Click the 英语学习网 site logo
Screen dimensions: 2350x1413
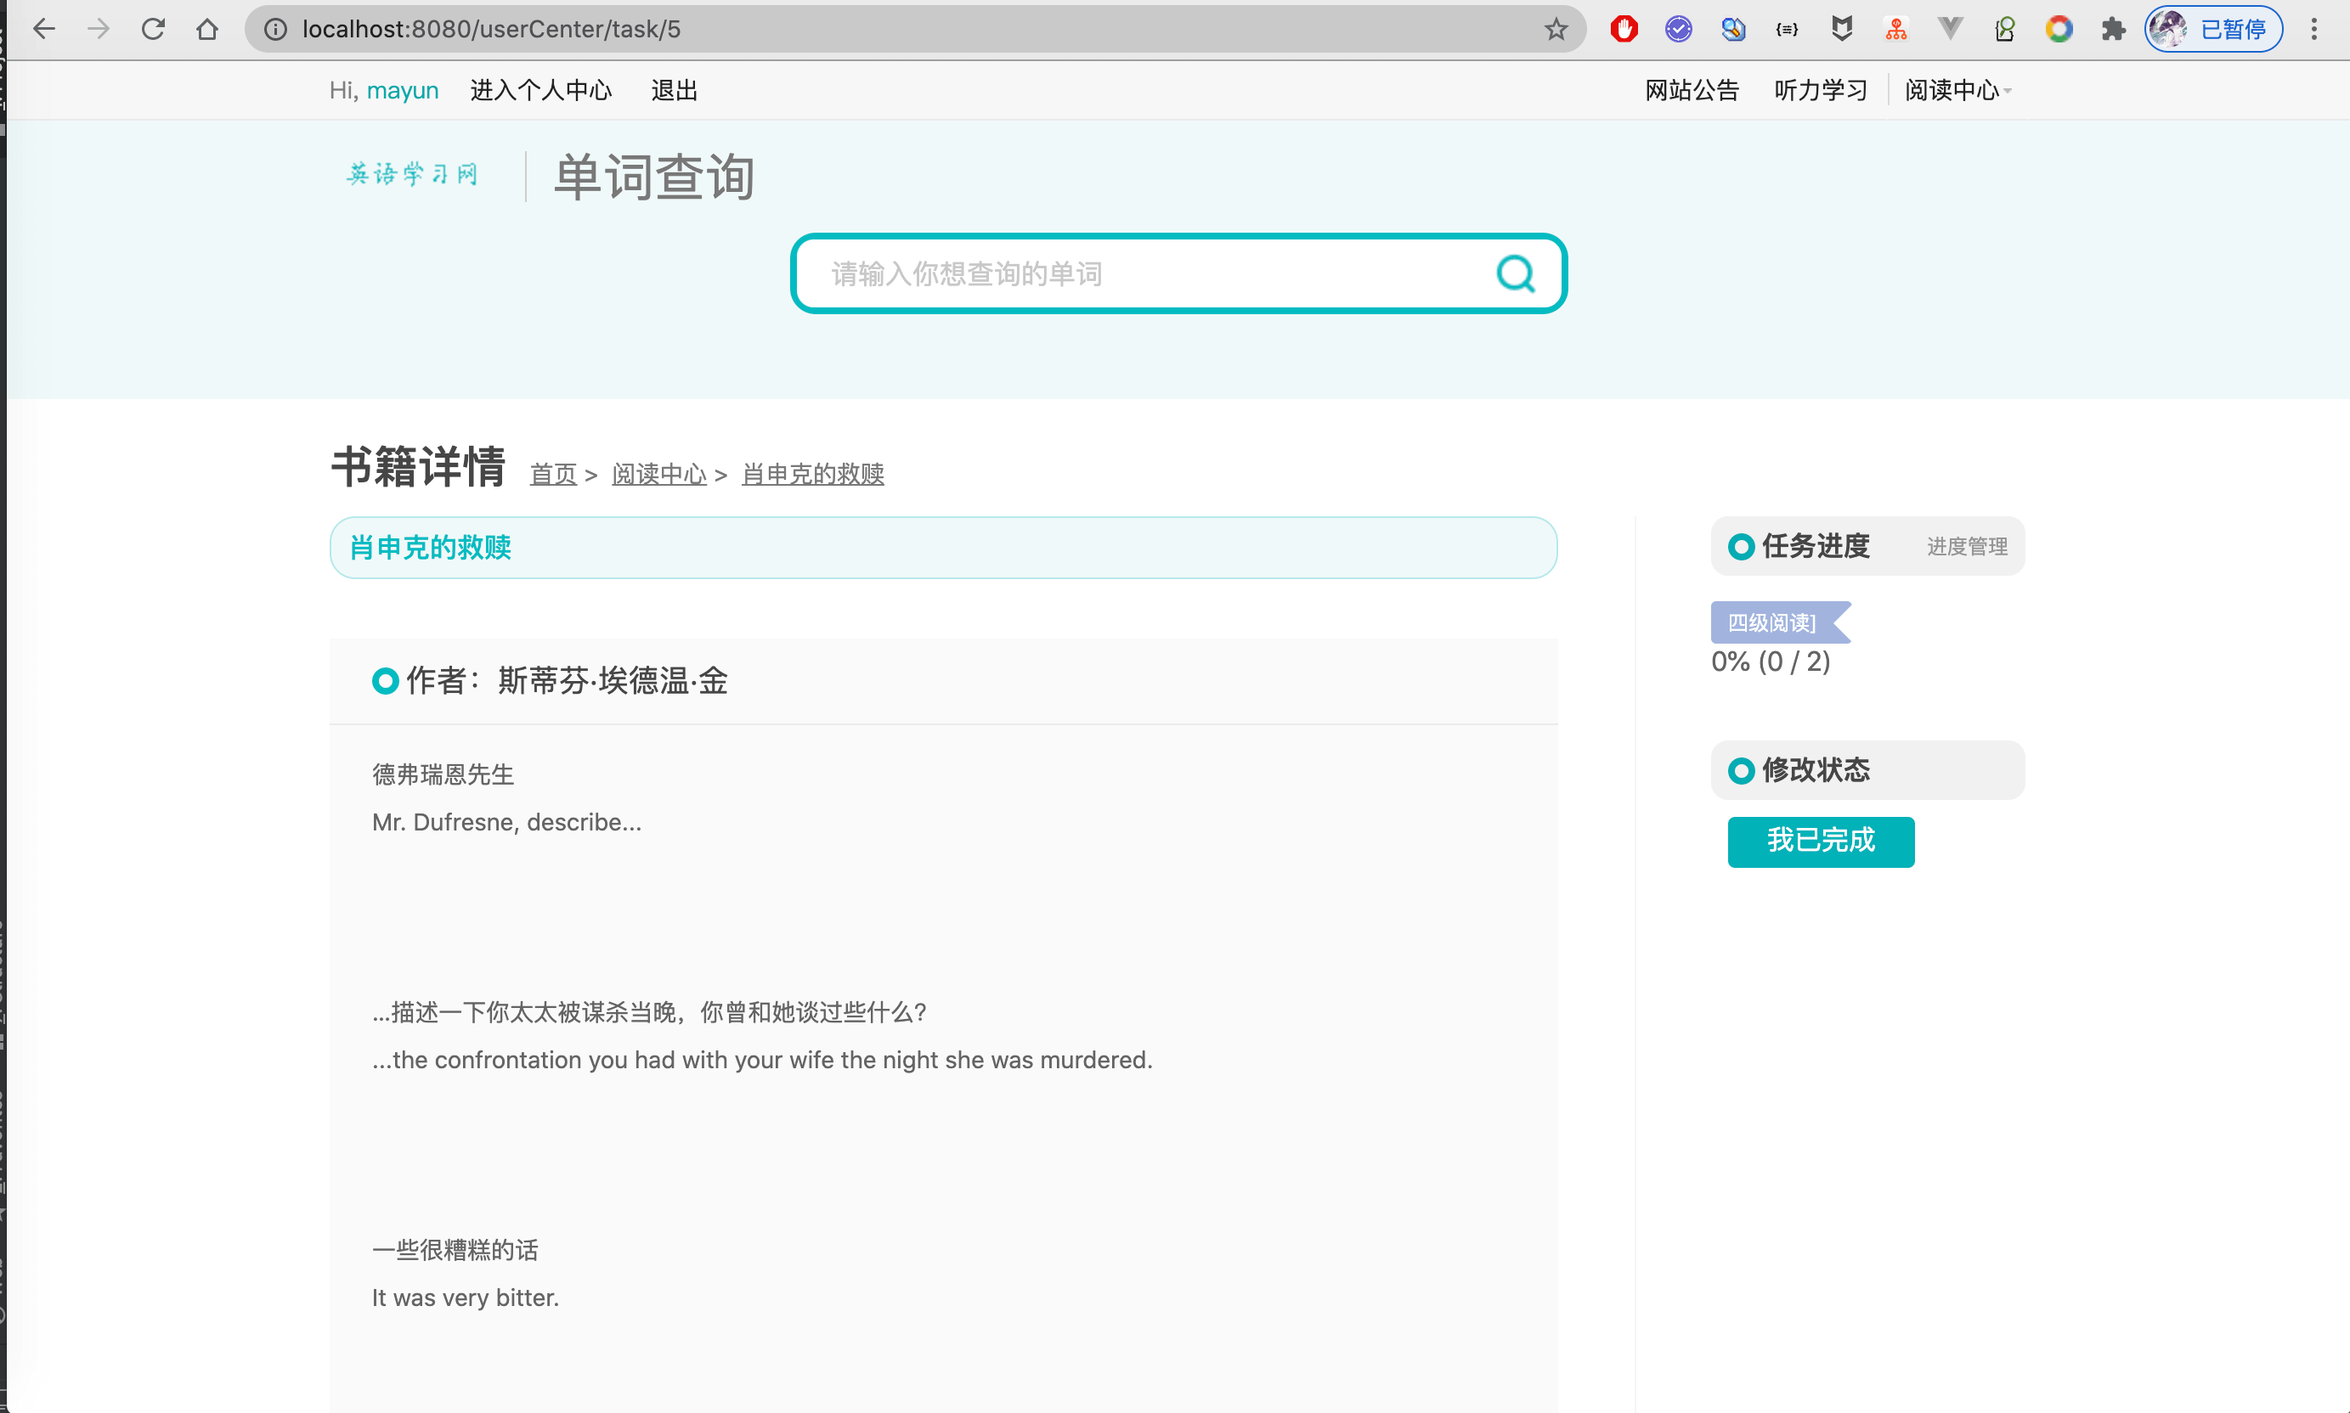(411, 174)
